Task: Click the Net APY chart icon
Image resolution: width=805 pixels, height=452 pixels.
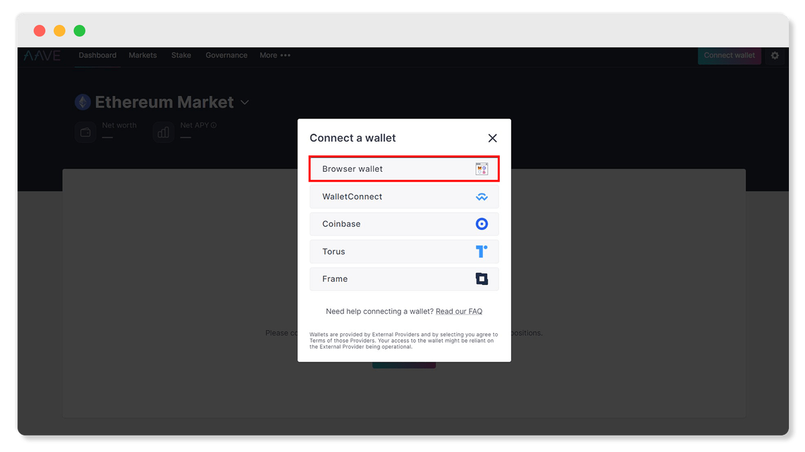Action: click(x=163, y=132)
